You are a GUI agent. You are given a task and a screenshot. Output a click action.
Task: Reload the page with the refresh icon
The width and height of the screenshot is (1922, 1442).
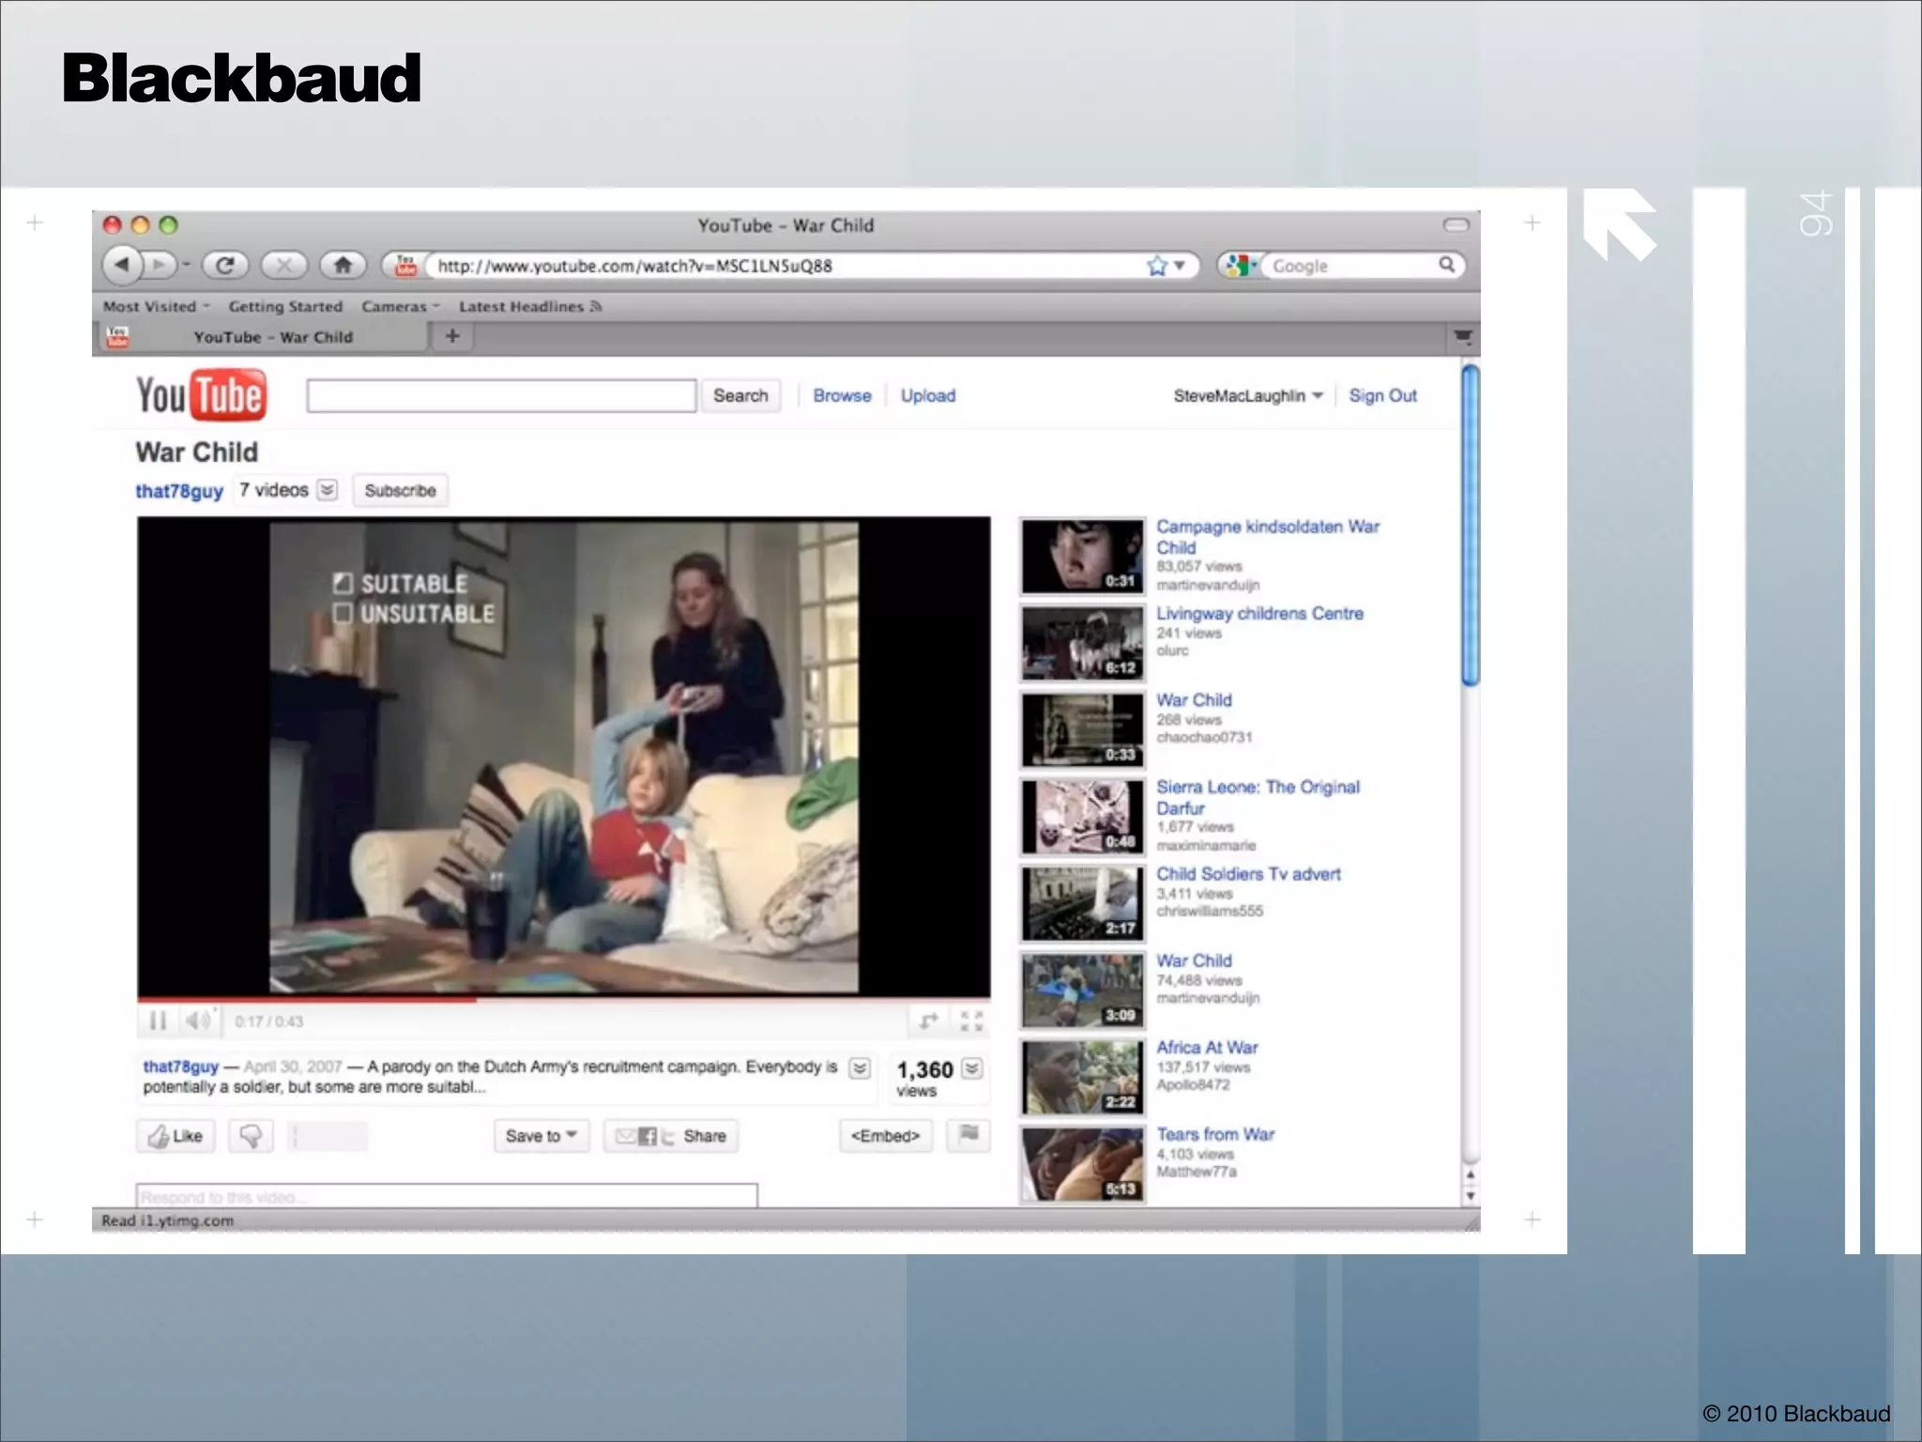tap(225, 266)
